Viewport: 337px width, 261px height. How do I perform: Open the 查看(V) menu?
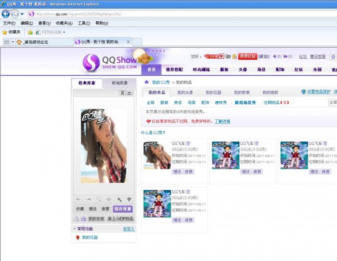pos(44,23)
